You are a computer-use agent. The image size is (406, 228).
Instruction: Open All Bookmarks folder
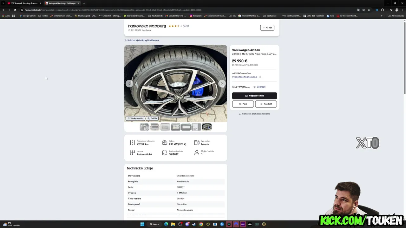[396, 16]
